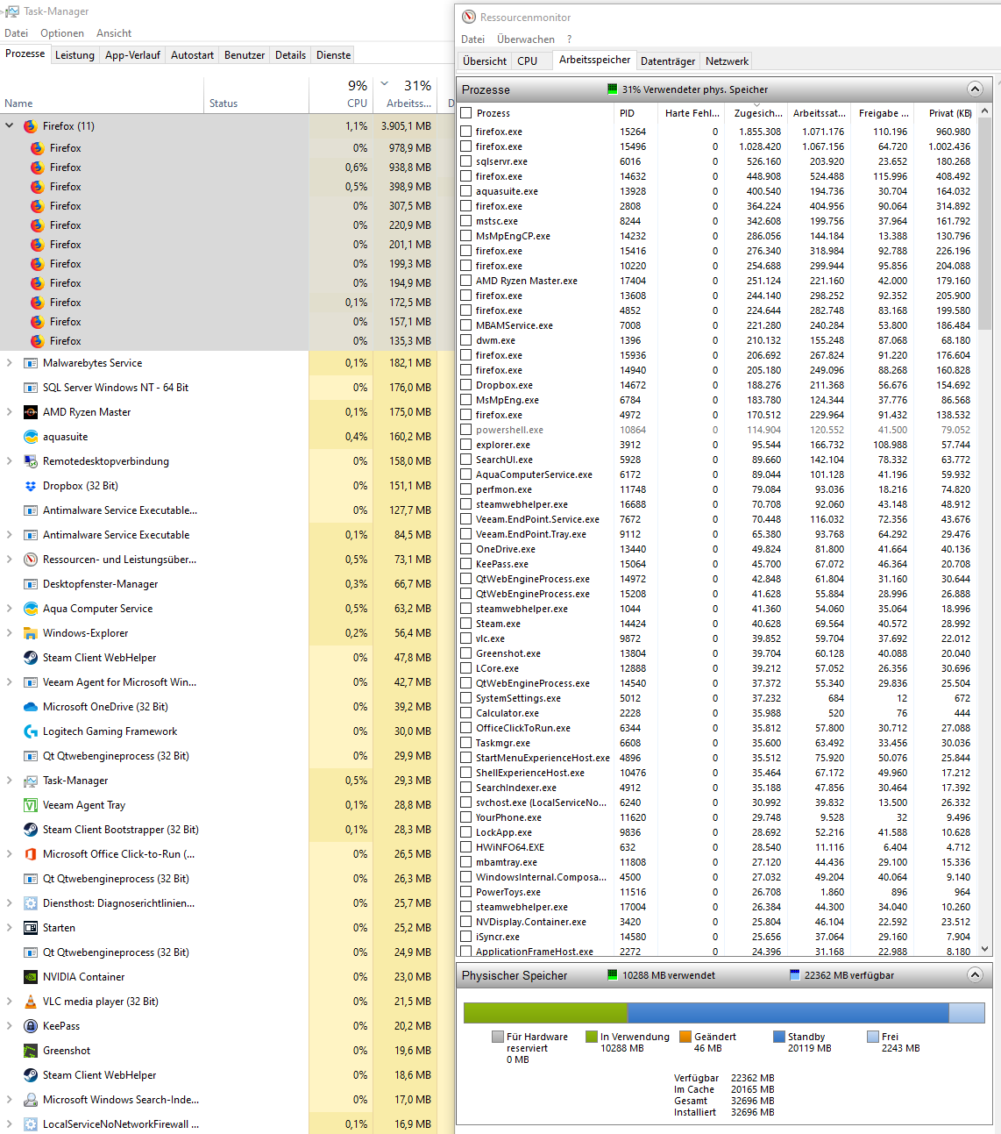The image size is (1001, 1134).
Task: Click the blue Standby memory bar segment
Action: 788,1013
